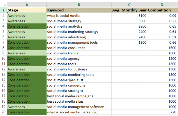Select the cell with value 720

[162, 112]
